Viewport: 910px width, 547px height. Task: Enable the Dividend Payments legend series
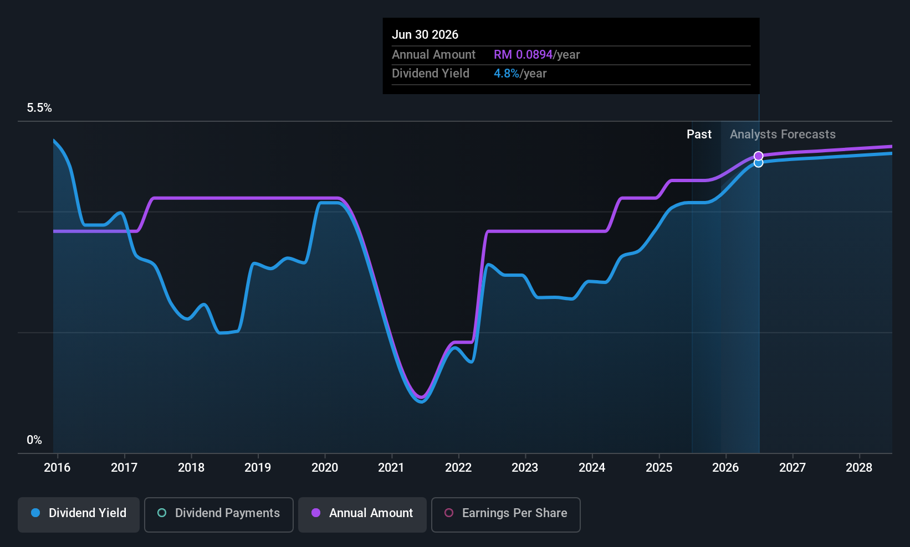[x=219, y=514]
